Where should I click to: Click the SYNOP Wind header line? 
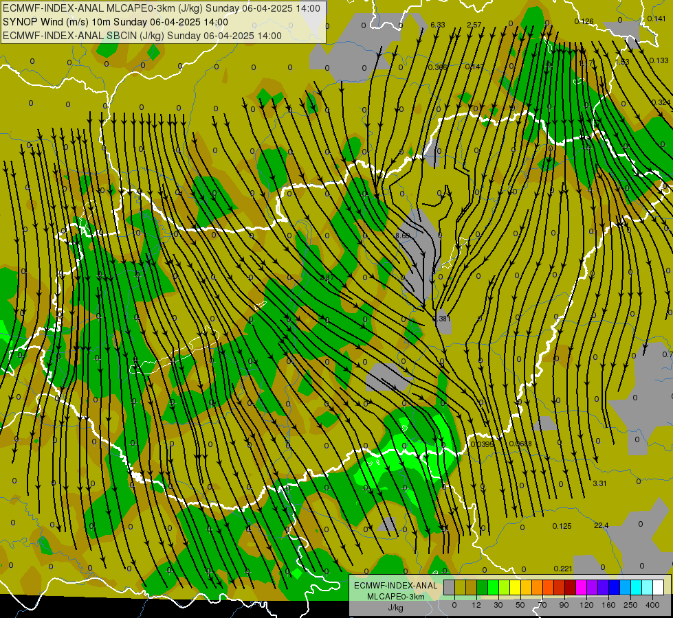pyautogui.click(x=115, y=22)
